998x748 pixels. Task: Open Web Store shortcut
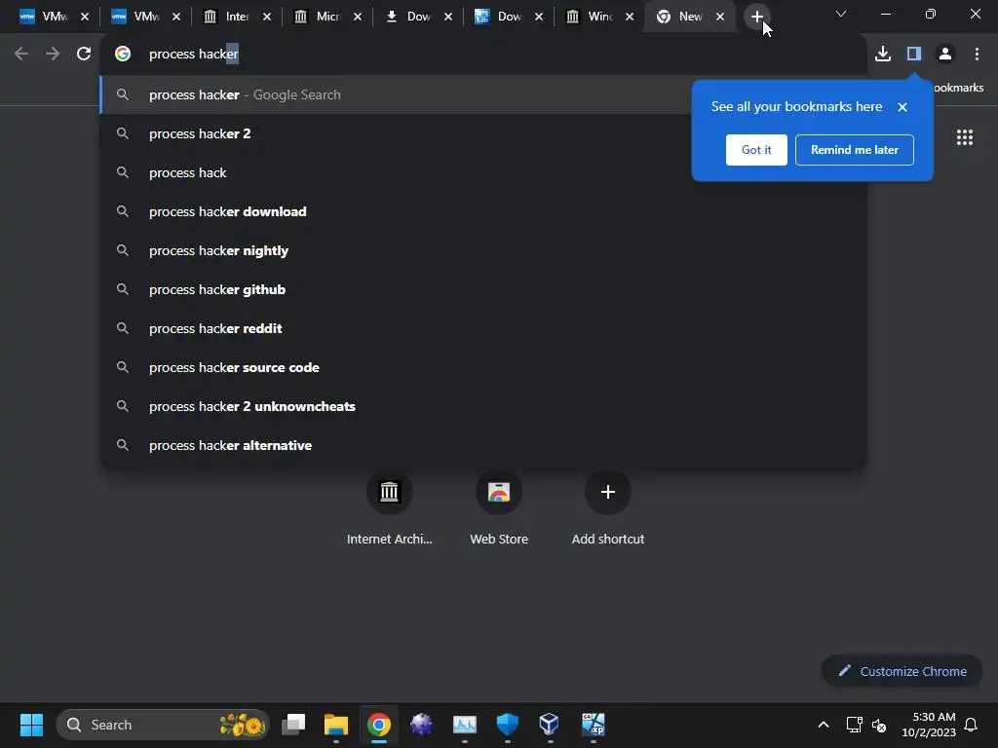[499, 509]
